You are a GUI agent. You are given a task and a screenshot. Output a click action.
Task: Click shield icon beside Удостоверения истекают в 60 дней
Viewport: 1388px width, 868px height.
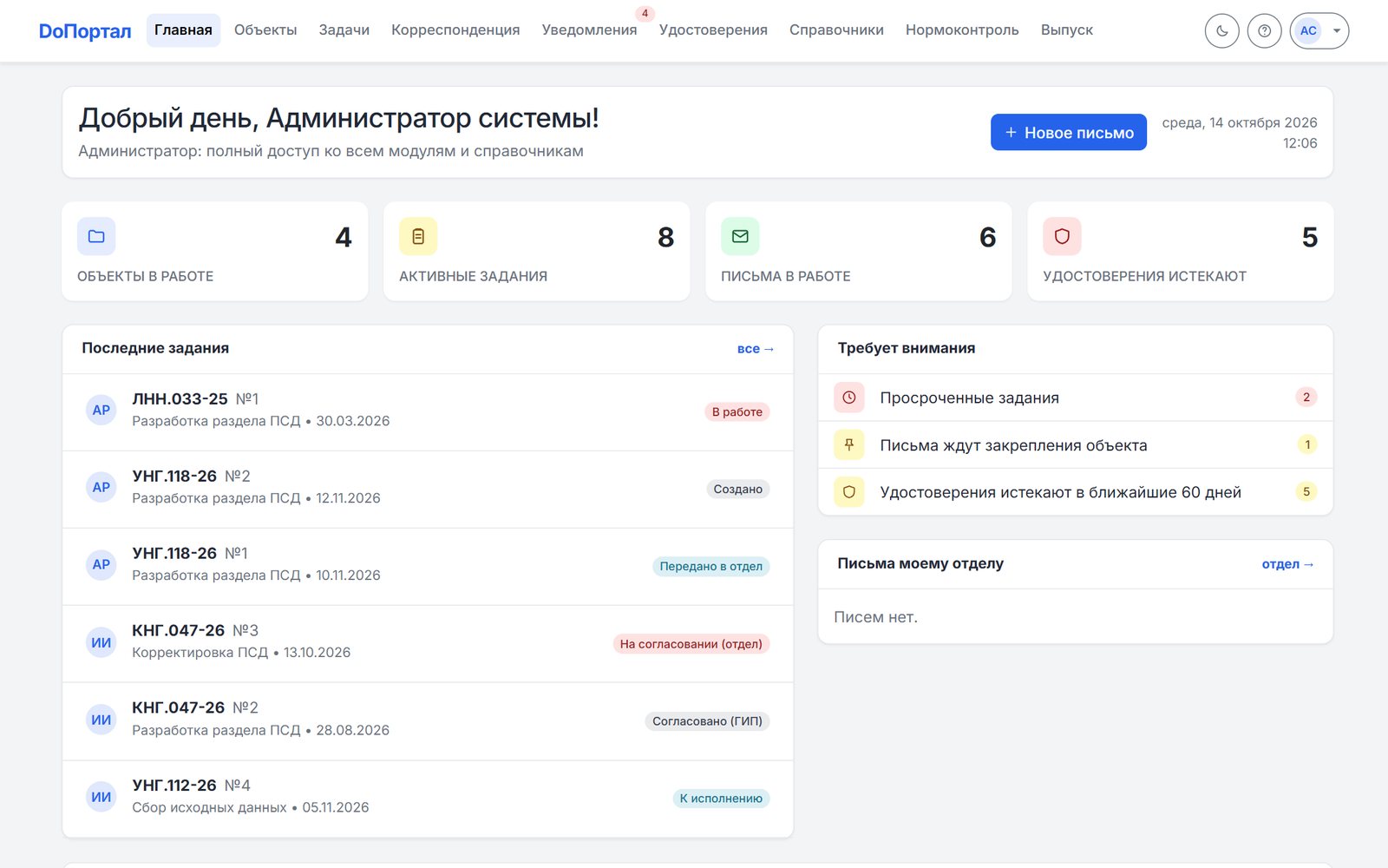tap(849, 492)
